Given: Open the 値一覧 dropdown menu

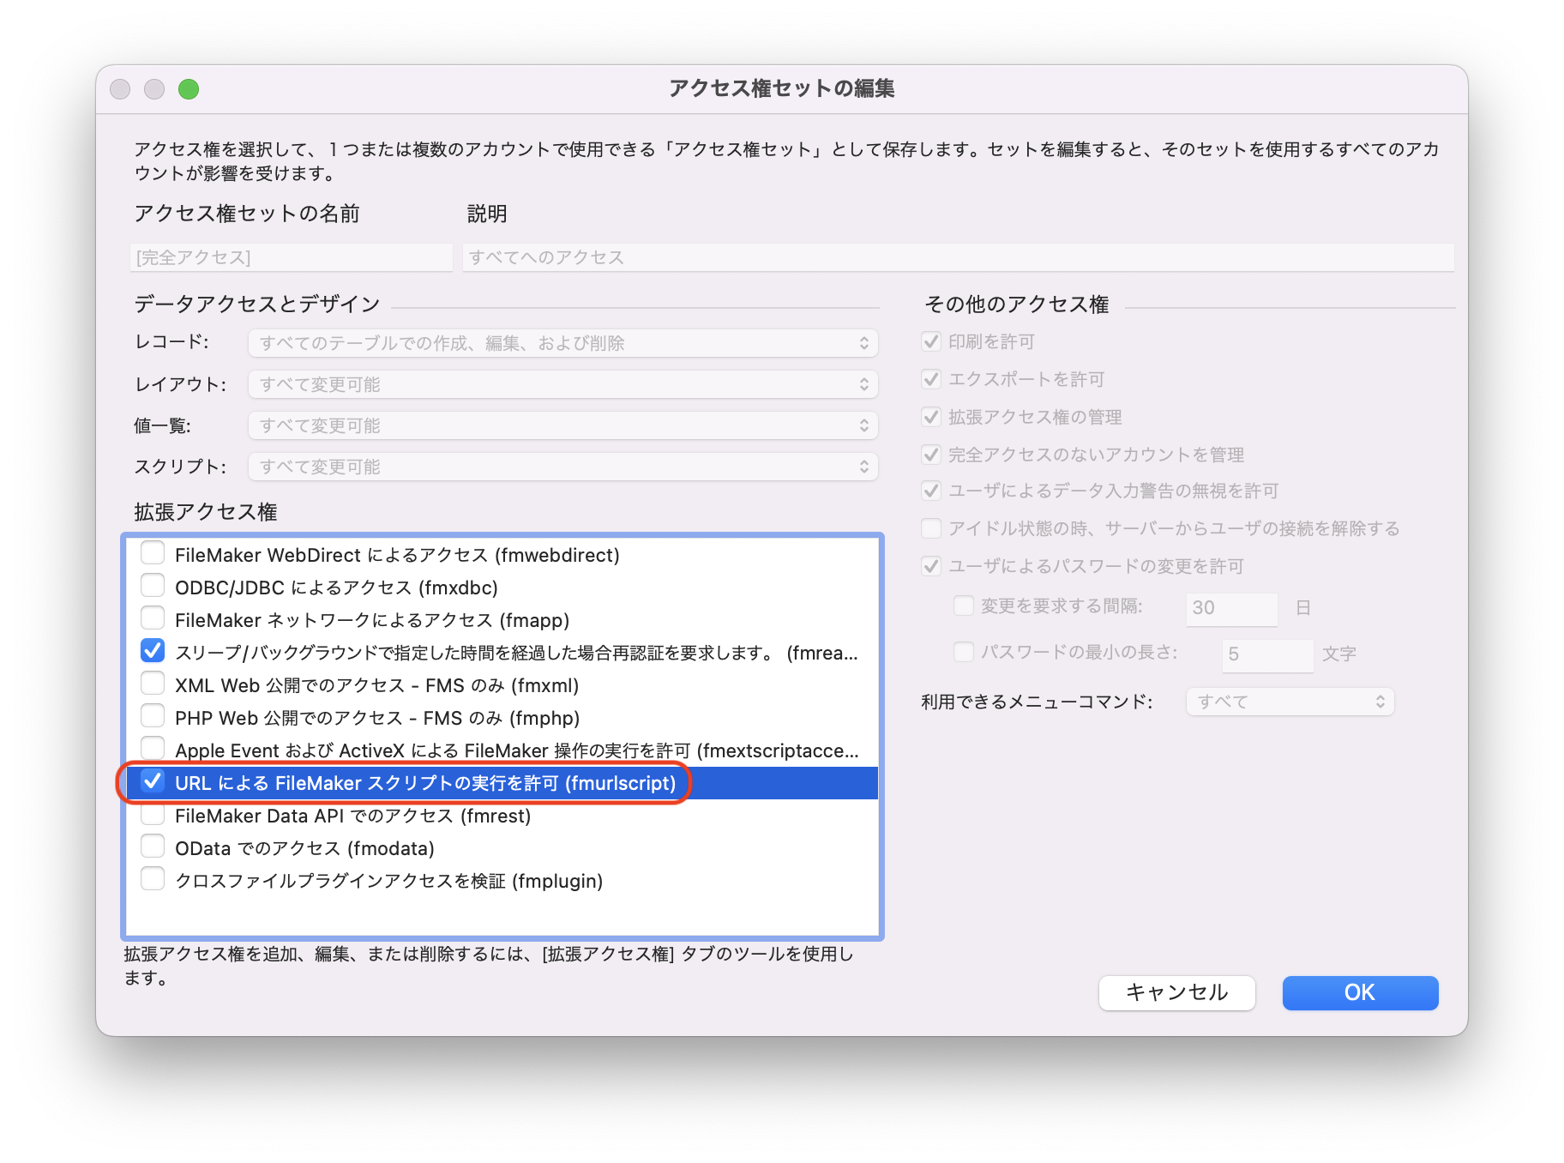Looking at the screenshot, I should (x=563, y=425).
